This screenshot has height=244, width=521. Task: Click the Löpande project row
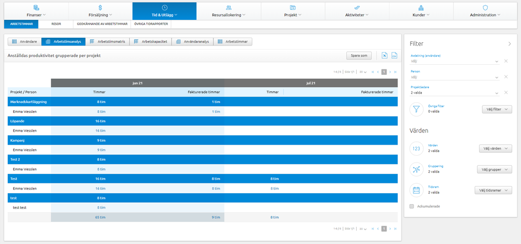tap(202, 121)
